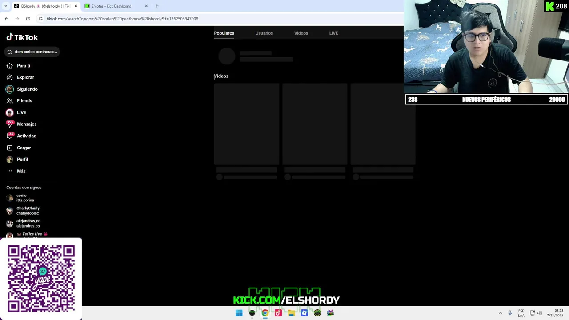Click the browser back arrow
Screen dimensions: 569x320
[6, 19]
